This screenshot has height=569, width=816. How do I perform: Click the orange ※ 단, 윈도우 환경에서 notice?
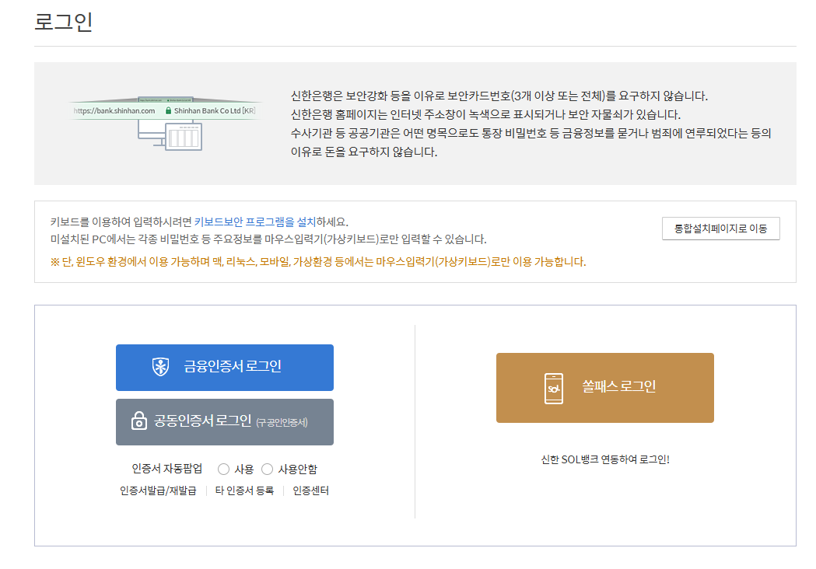pos(318,262)
